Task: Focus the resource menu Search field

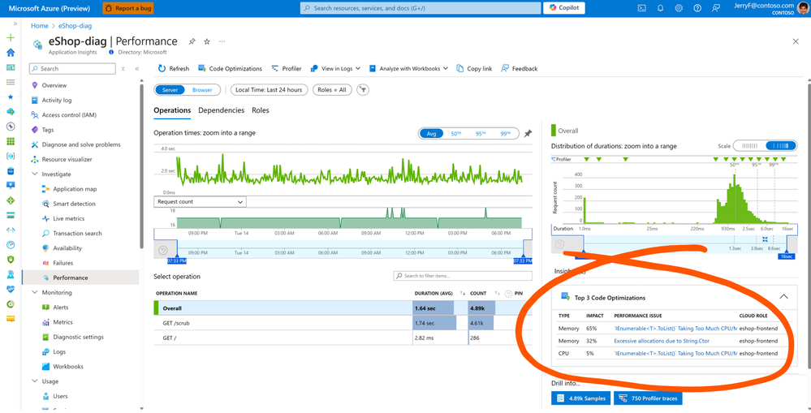Action: click(72, 69)
